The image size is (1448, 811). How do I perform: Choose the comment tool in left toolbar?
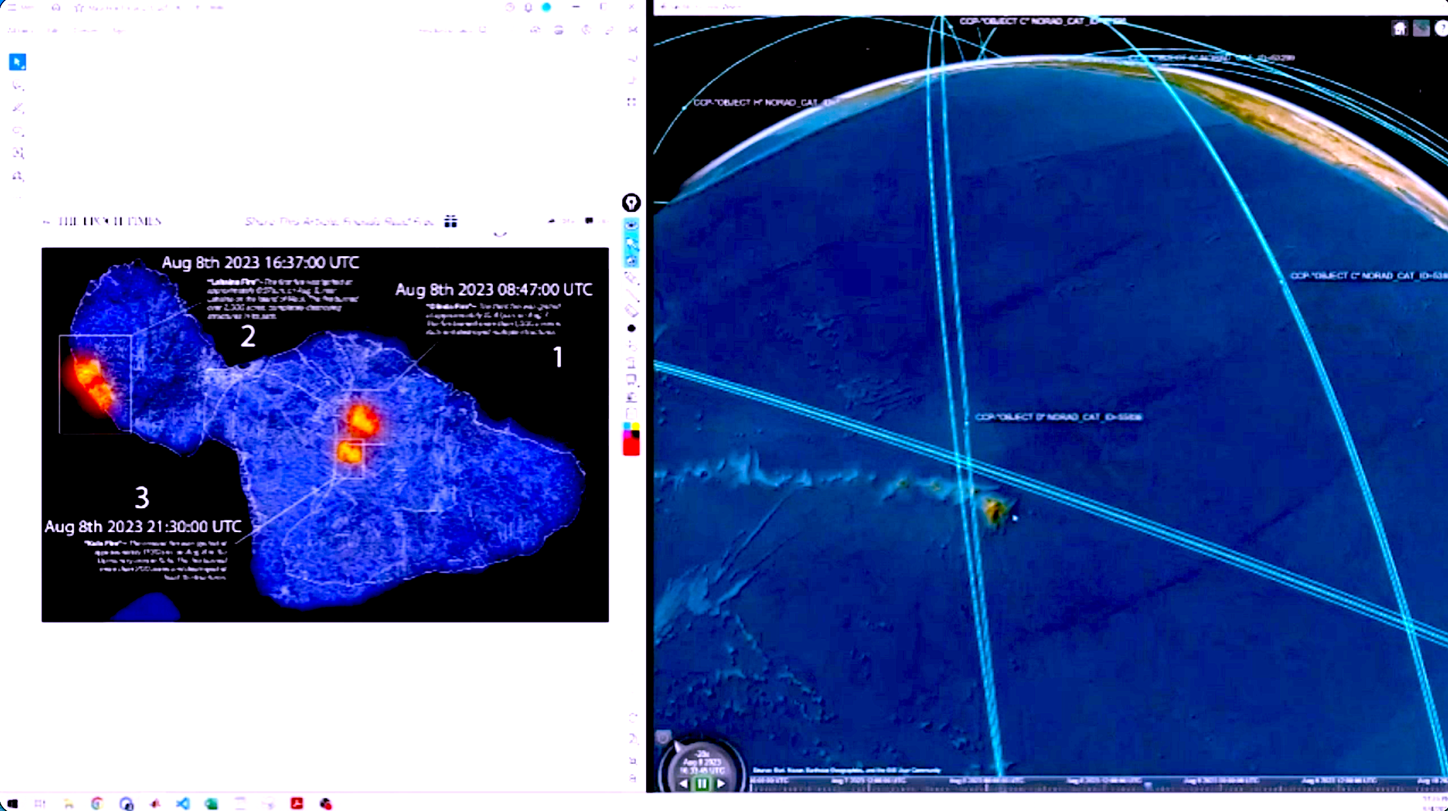click(18, 86)
